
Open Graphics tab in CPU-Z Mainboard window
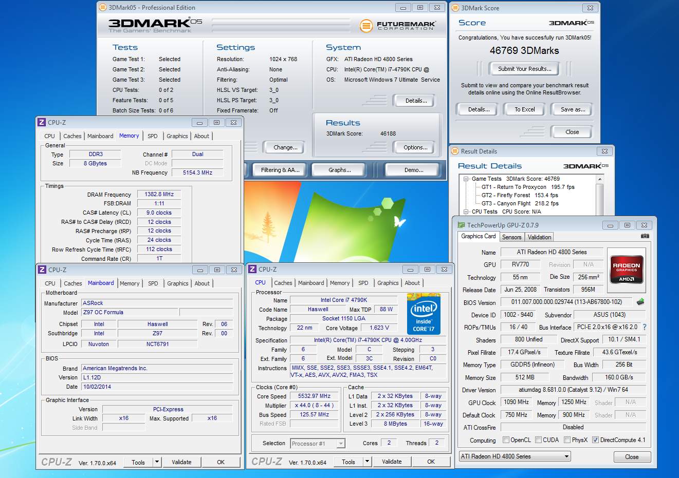coord(177,283)
